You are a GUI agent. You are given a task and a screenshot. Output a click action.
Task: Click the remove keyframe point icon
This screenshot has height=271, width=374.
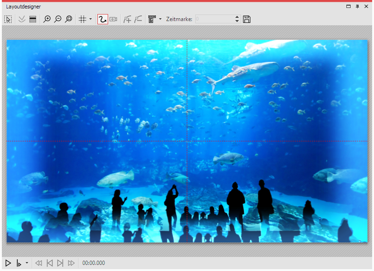point(138,19)
